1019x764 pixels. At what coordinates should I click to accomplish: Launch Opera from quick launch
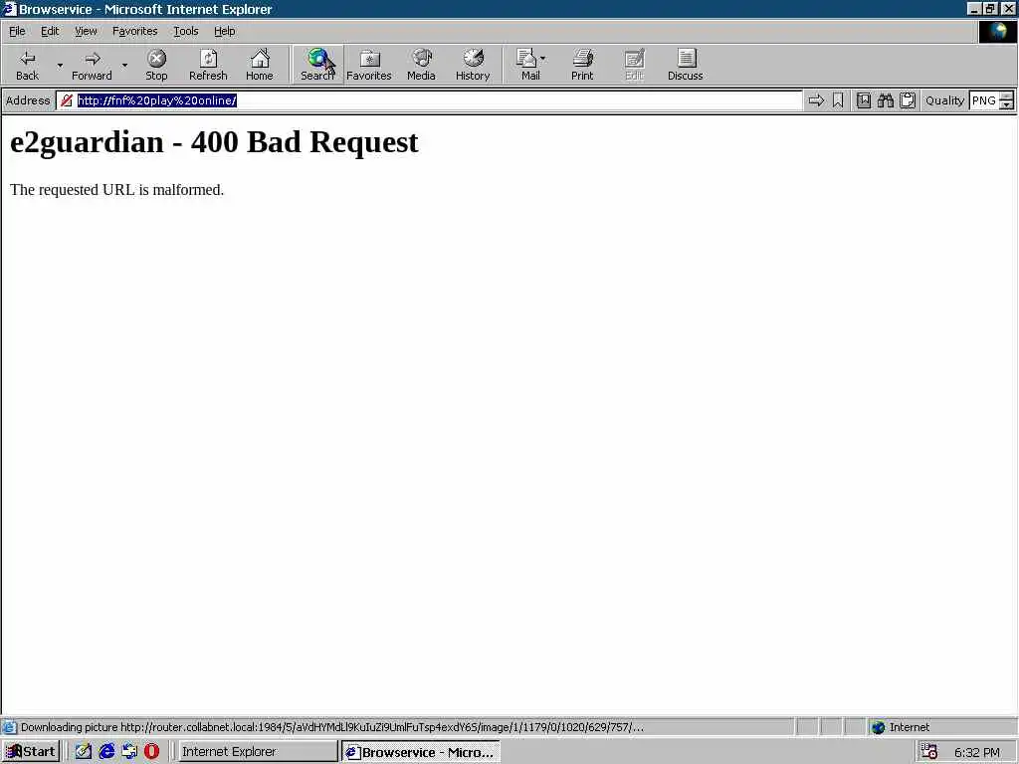151,752
